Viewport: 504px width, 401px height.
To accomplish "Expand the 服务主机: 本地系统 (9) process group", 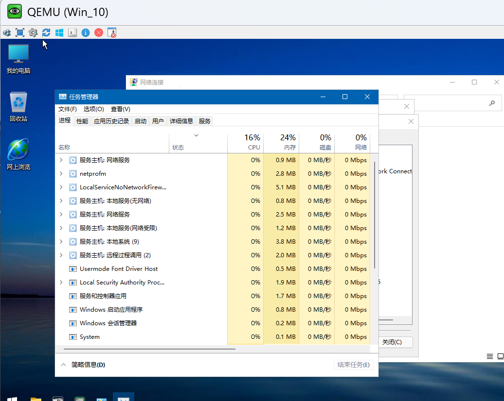I will coord(60,241).
